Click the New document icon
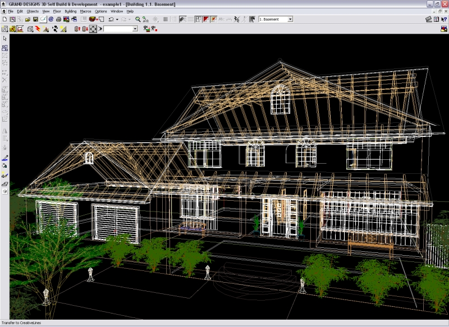The height and width of the screenshot is (327, 449). click(x=4, y=19)
